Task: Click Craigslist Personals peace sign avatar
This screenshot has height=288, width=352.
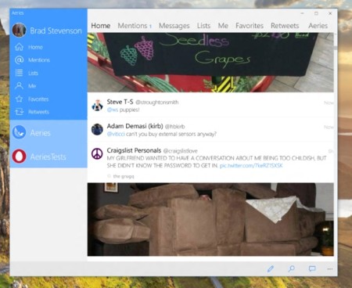Action: point(97,153)
